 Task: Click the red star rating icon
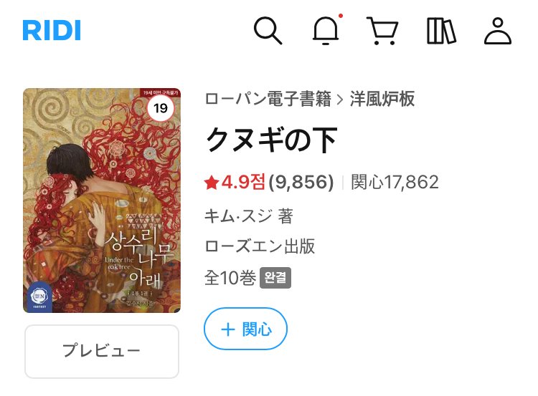(212, 182)
